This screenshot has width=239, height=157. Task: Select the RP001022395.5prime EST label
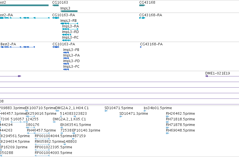53,147
